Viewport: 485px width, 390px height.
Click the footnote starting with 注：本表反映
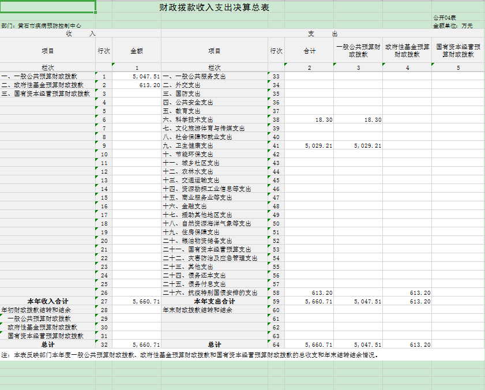pos(190,355)
